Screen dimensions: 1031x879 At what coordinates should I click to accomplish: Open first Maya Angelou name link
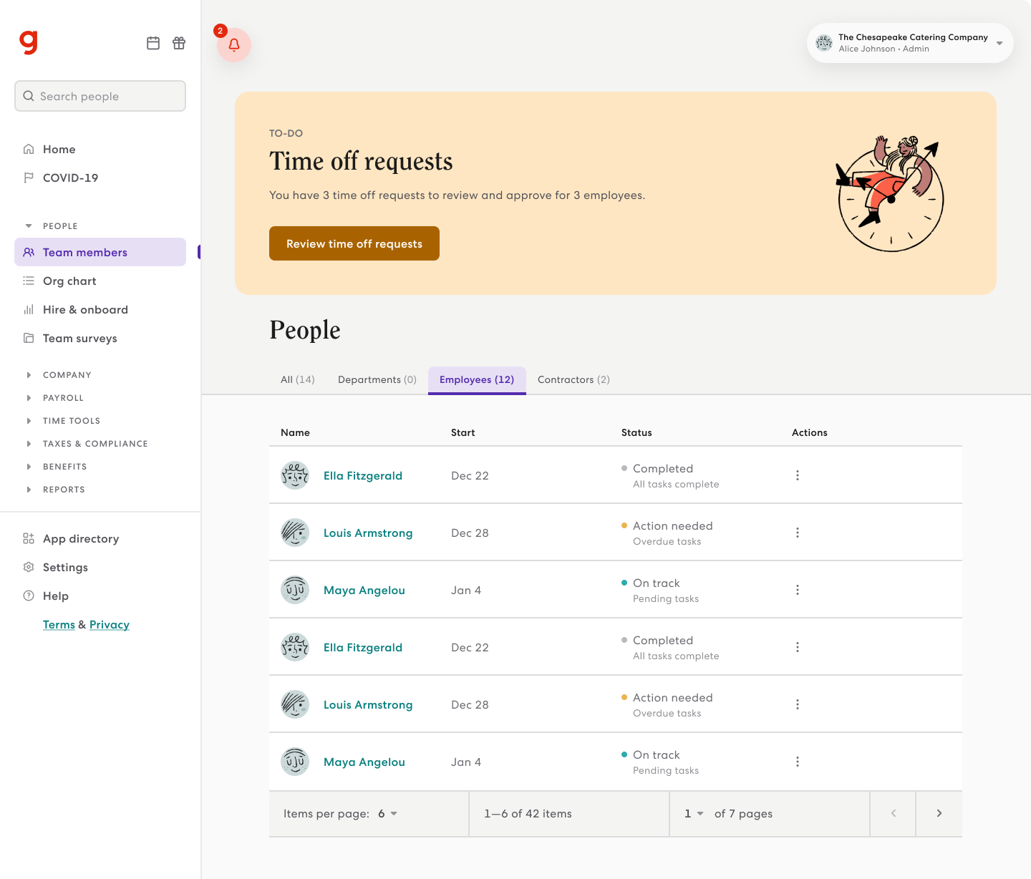pos(364,590)
